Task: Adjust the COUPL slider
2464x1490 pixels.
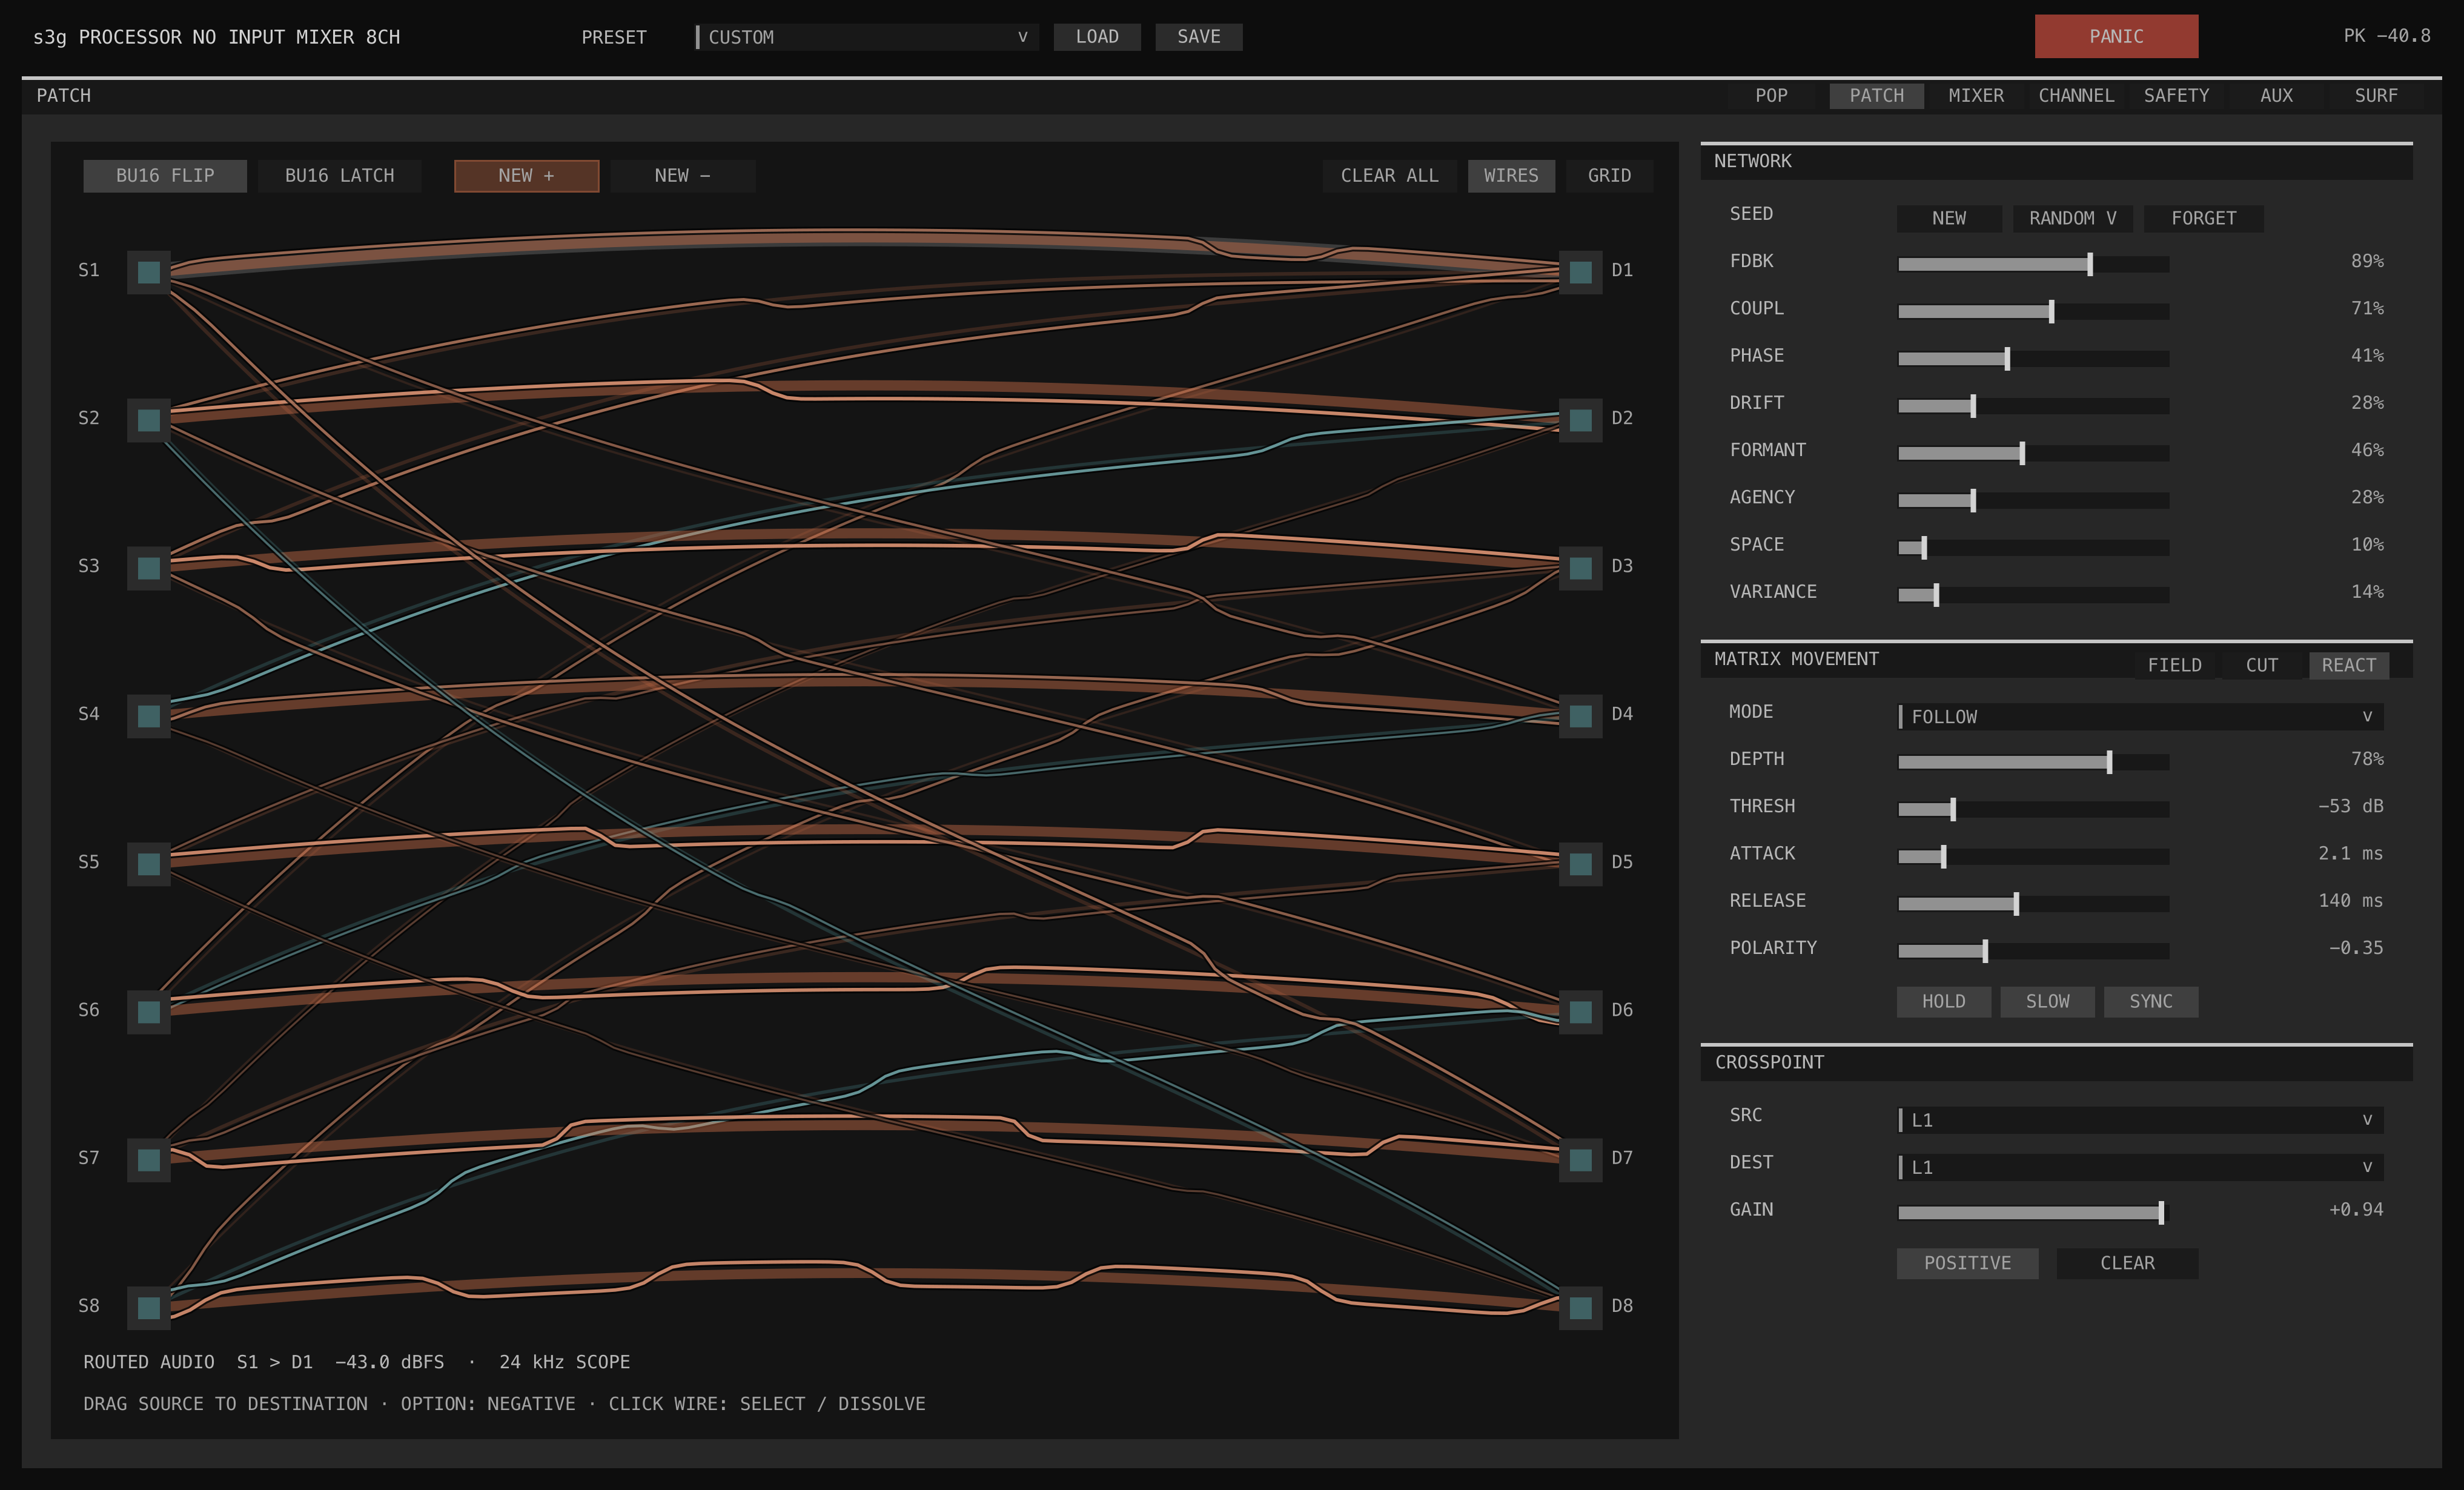Action: point(2034,311)
